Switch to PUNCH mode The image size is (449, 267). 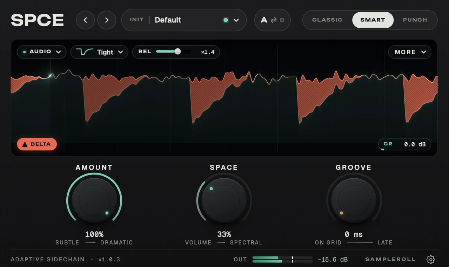415,20
